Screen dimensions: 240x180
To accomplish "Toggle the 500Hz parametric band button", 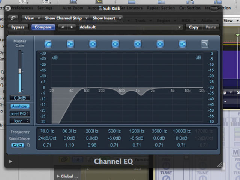I will pos(115,44).
